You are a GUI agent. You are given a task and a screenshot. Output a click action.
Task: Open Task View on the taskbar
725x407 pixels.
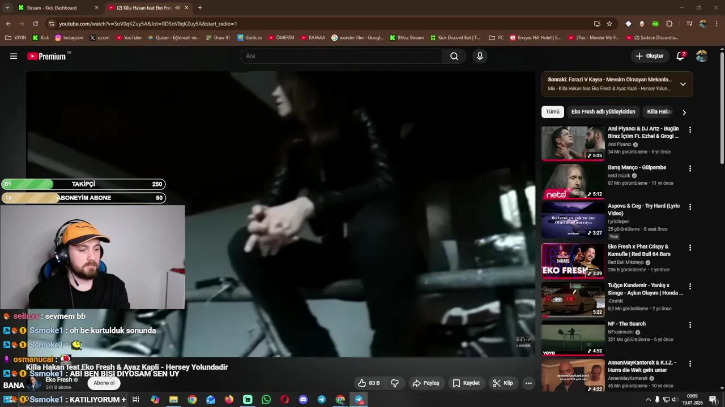point(136,400)
